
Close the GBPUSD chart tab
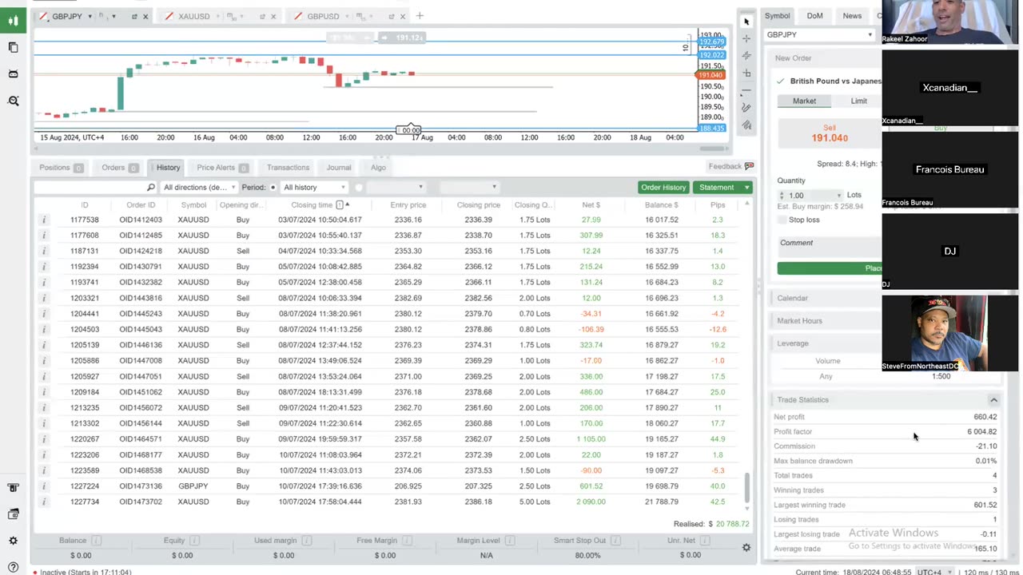coord(402,16)
